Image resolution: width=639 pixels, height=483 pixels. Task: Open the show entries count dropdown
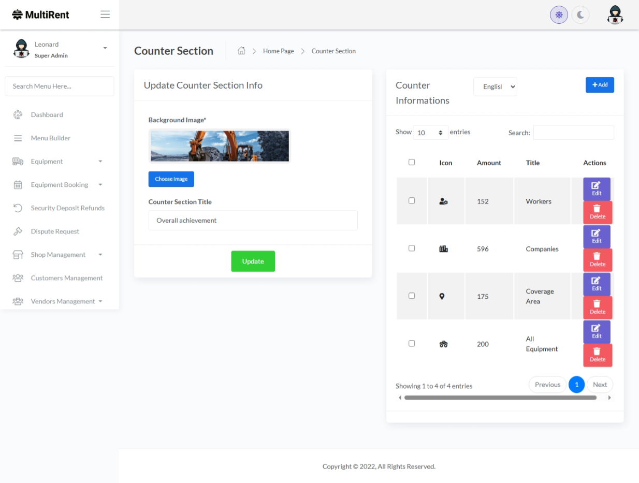tap(430, 133)
